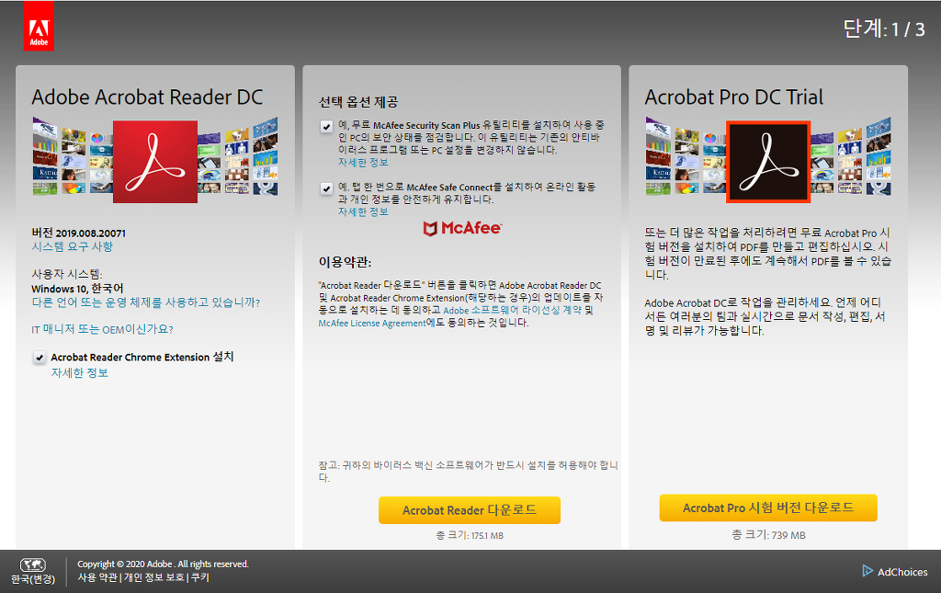Open 자세한 정보 under Chrome Extension
941x593 pixels.
[x=80, y=372]
